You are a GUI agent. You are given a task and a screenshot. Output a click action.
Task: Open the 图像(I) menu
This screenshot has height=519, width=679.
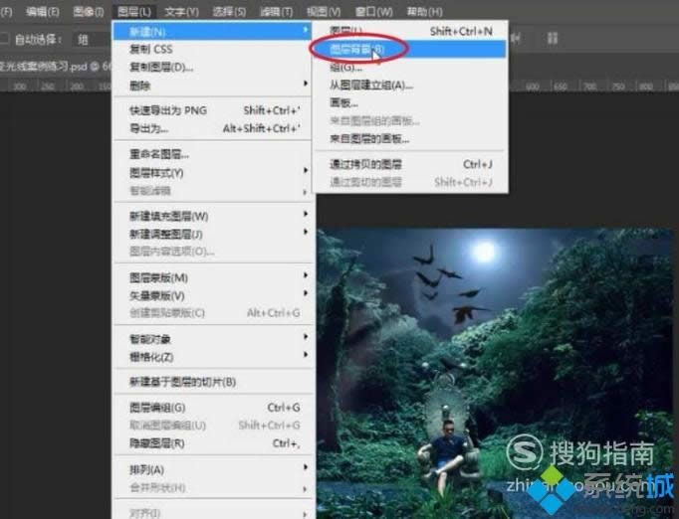pos(89,12)
